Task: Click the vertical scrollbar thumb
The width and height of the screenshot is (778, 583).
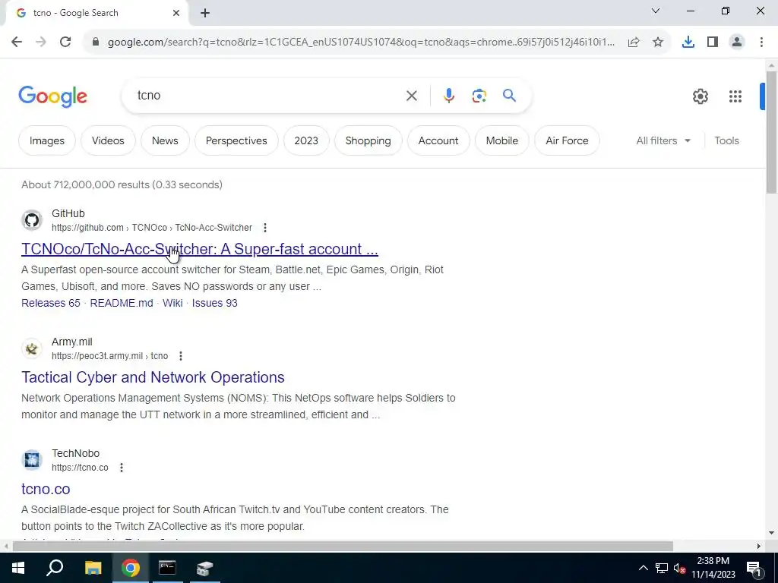Action: 771,132
